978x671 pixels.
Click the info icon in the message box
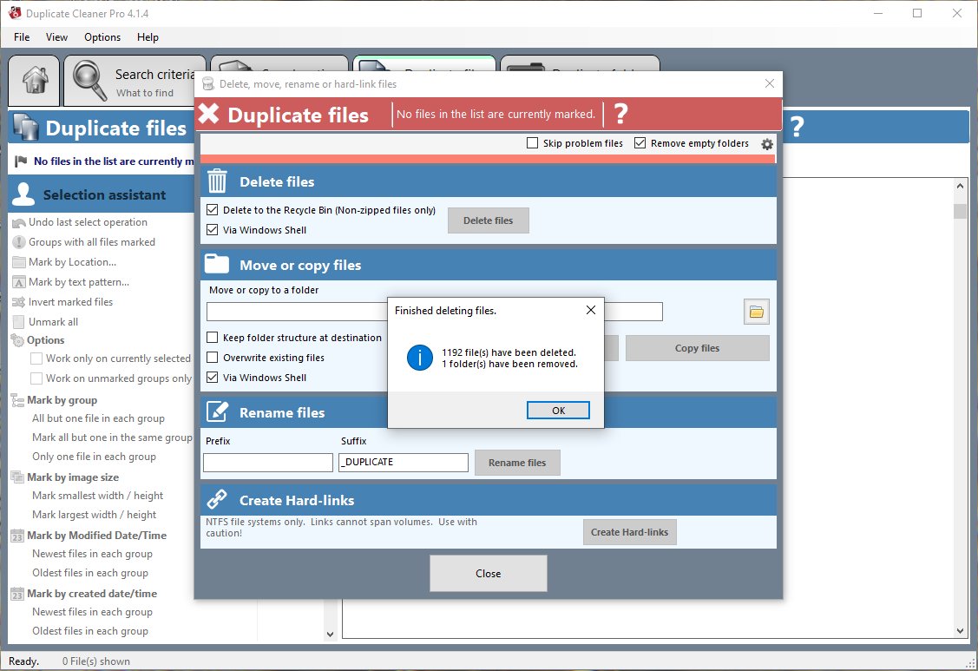tap(419, 358)
